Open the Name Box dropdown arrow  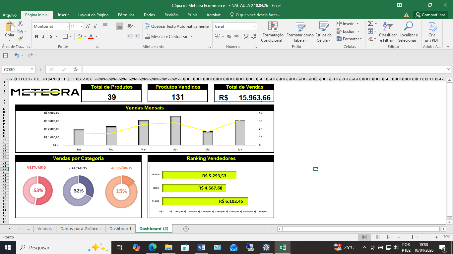(32, 69)
